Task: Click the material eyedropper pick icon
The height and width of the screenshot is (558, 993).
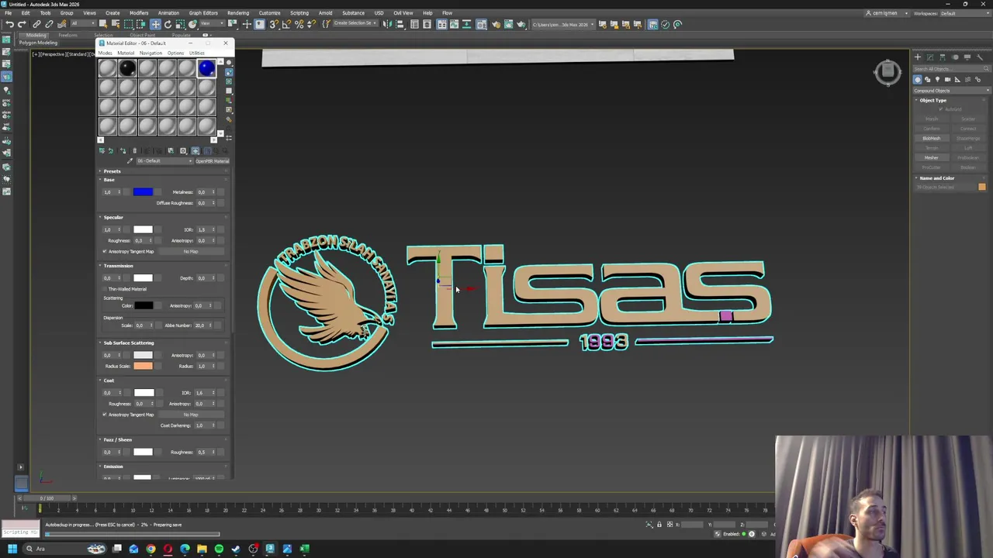Action: click(x=130, y=161)
